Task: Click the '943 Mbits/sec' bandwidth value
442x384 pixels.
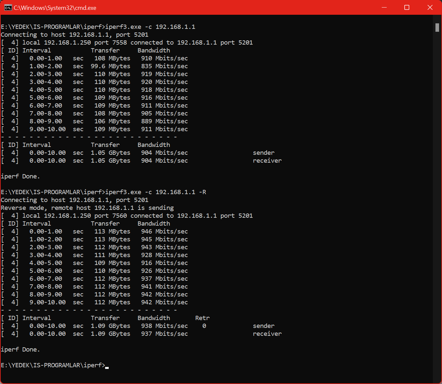Action: coord(165,247)
